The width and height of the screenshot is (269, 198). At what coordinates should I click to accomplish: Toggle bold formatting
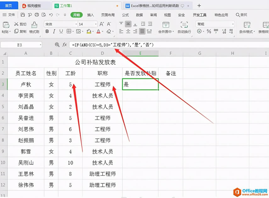pyautogui.click(x=47, y=31)
